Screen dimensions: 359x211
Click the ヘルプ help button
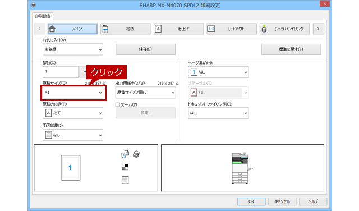313,201
